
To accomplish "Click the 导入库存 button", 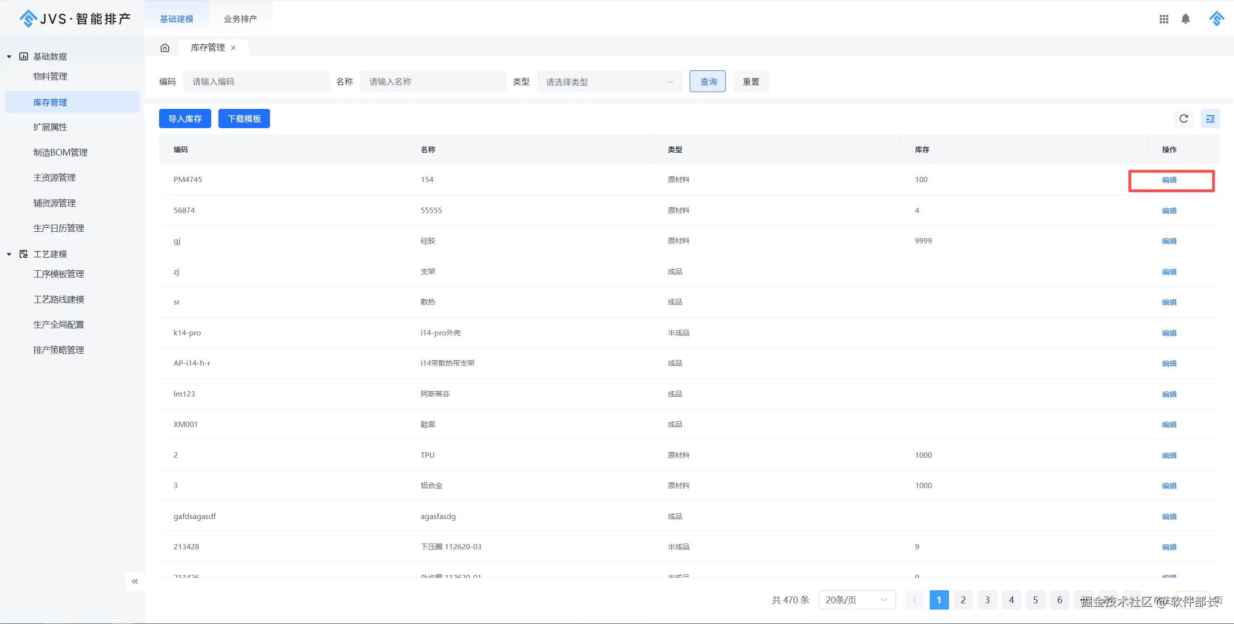I will pos(185,119).
